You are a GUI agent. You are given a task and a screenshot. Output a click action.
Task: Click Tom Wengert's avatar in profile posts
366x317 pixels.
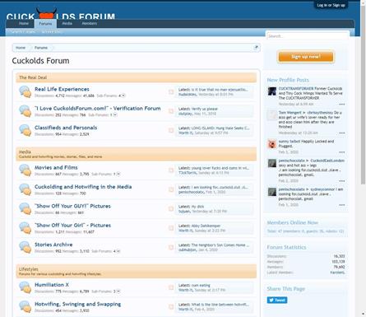tap(272, 115)
